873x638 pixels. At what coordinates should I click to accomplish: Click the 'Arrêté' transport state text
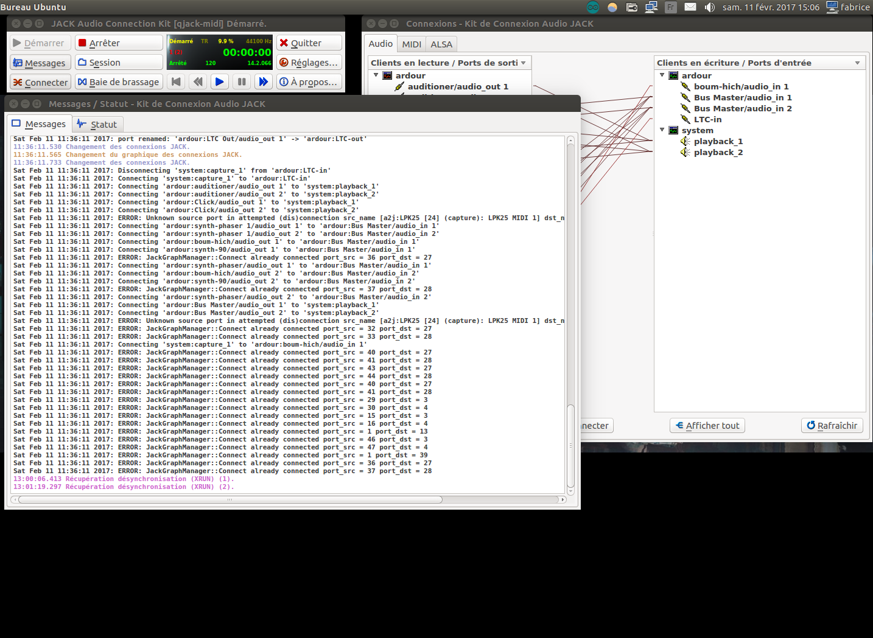point(178,63)
